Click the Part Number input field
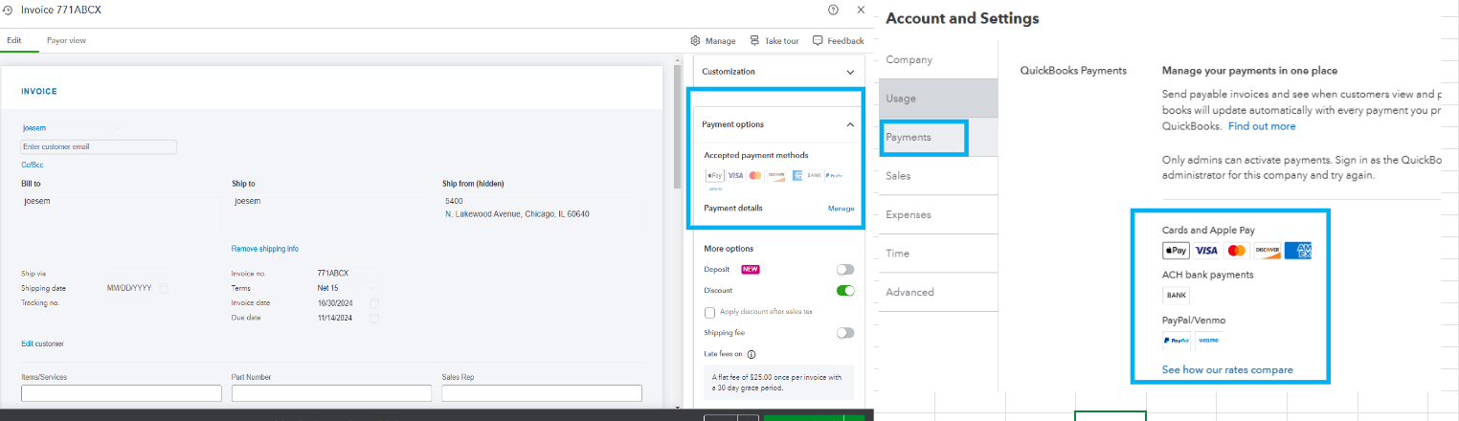The width and height of the screenshot is (1459, 421). pyautogui.click(x=331, y=393)
